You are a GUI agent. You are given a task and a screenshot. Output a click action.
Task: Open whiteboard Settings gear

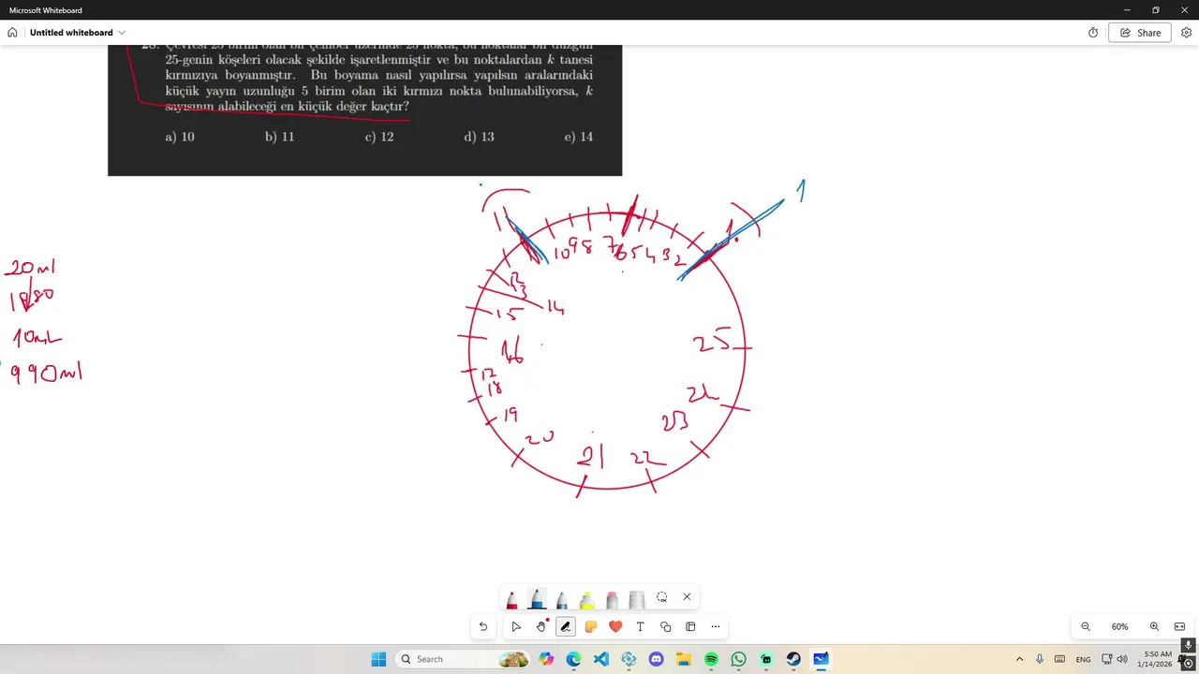[1187, 33]
